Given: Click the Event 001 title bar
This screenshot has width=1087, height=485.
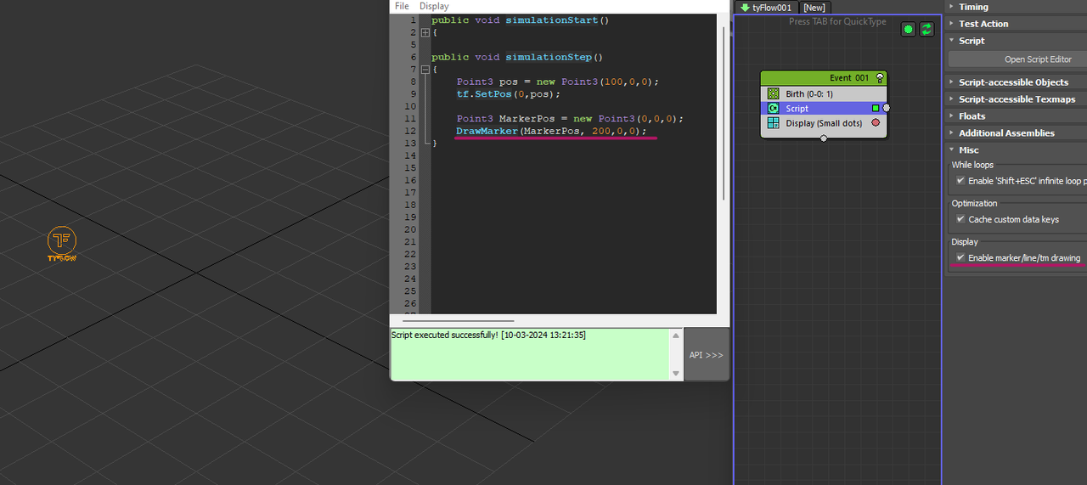Looking at the screenshot, I should click(x=824, y=77).
